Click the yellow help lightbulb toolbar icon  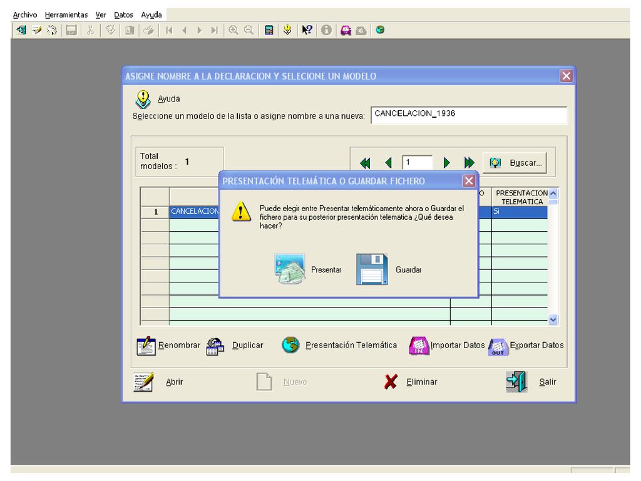pos(287,30)
